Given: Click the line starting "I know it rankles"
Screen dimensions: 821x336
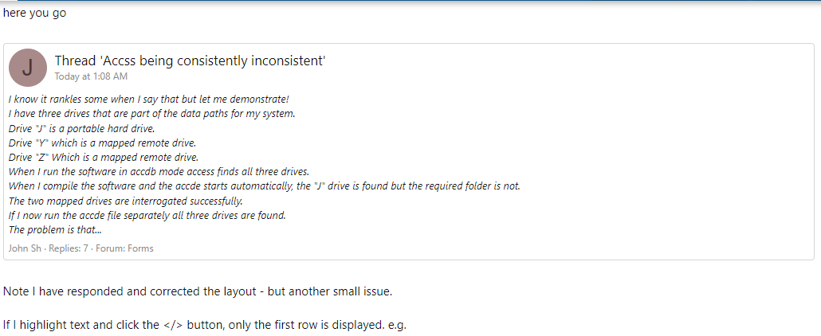Looking at the screenshot, I should (148, 100).
